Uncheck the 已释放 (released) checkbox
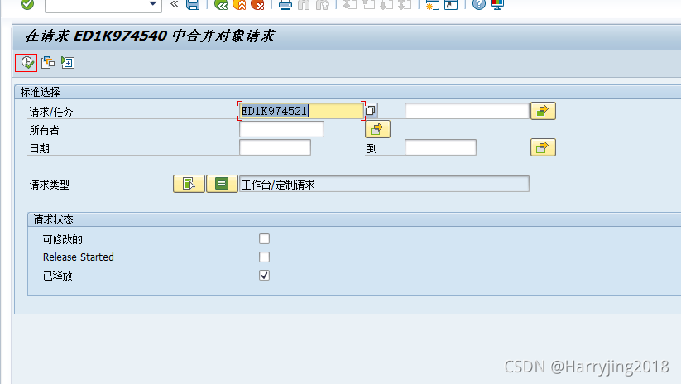Screen dimensions: 681x384 click(264, 275)
